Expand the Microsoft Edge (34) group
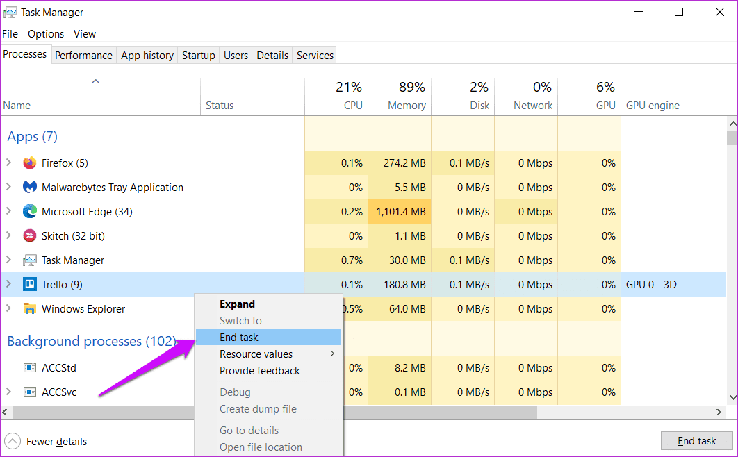738x457 pixels. [x=8, y=211]
